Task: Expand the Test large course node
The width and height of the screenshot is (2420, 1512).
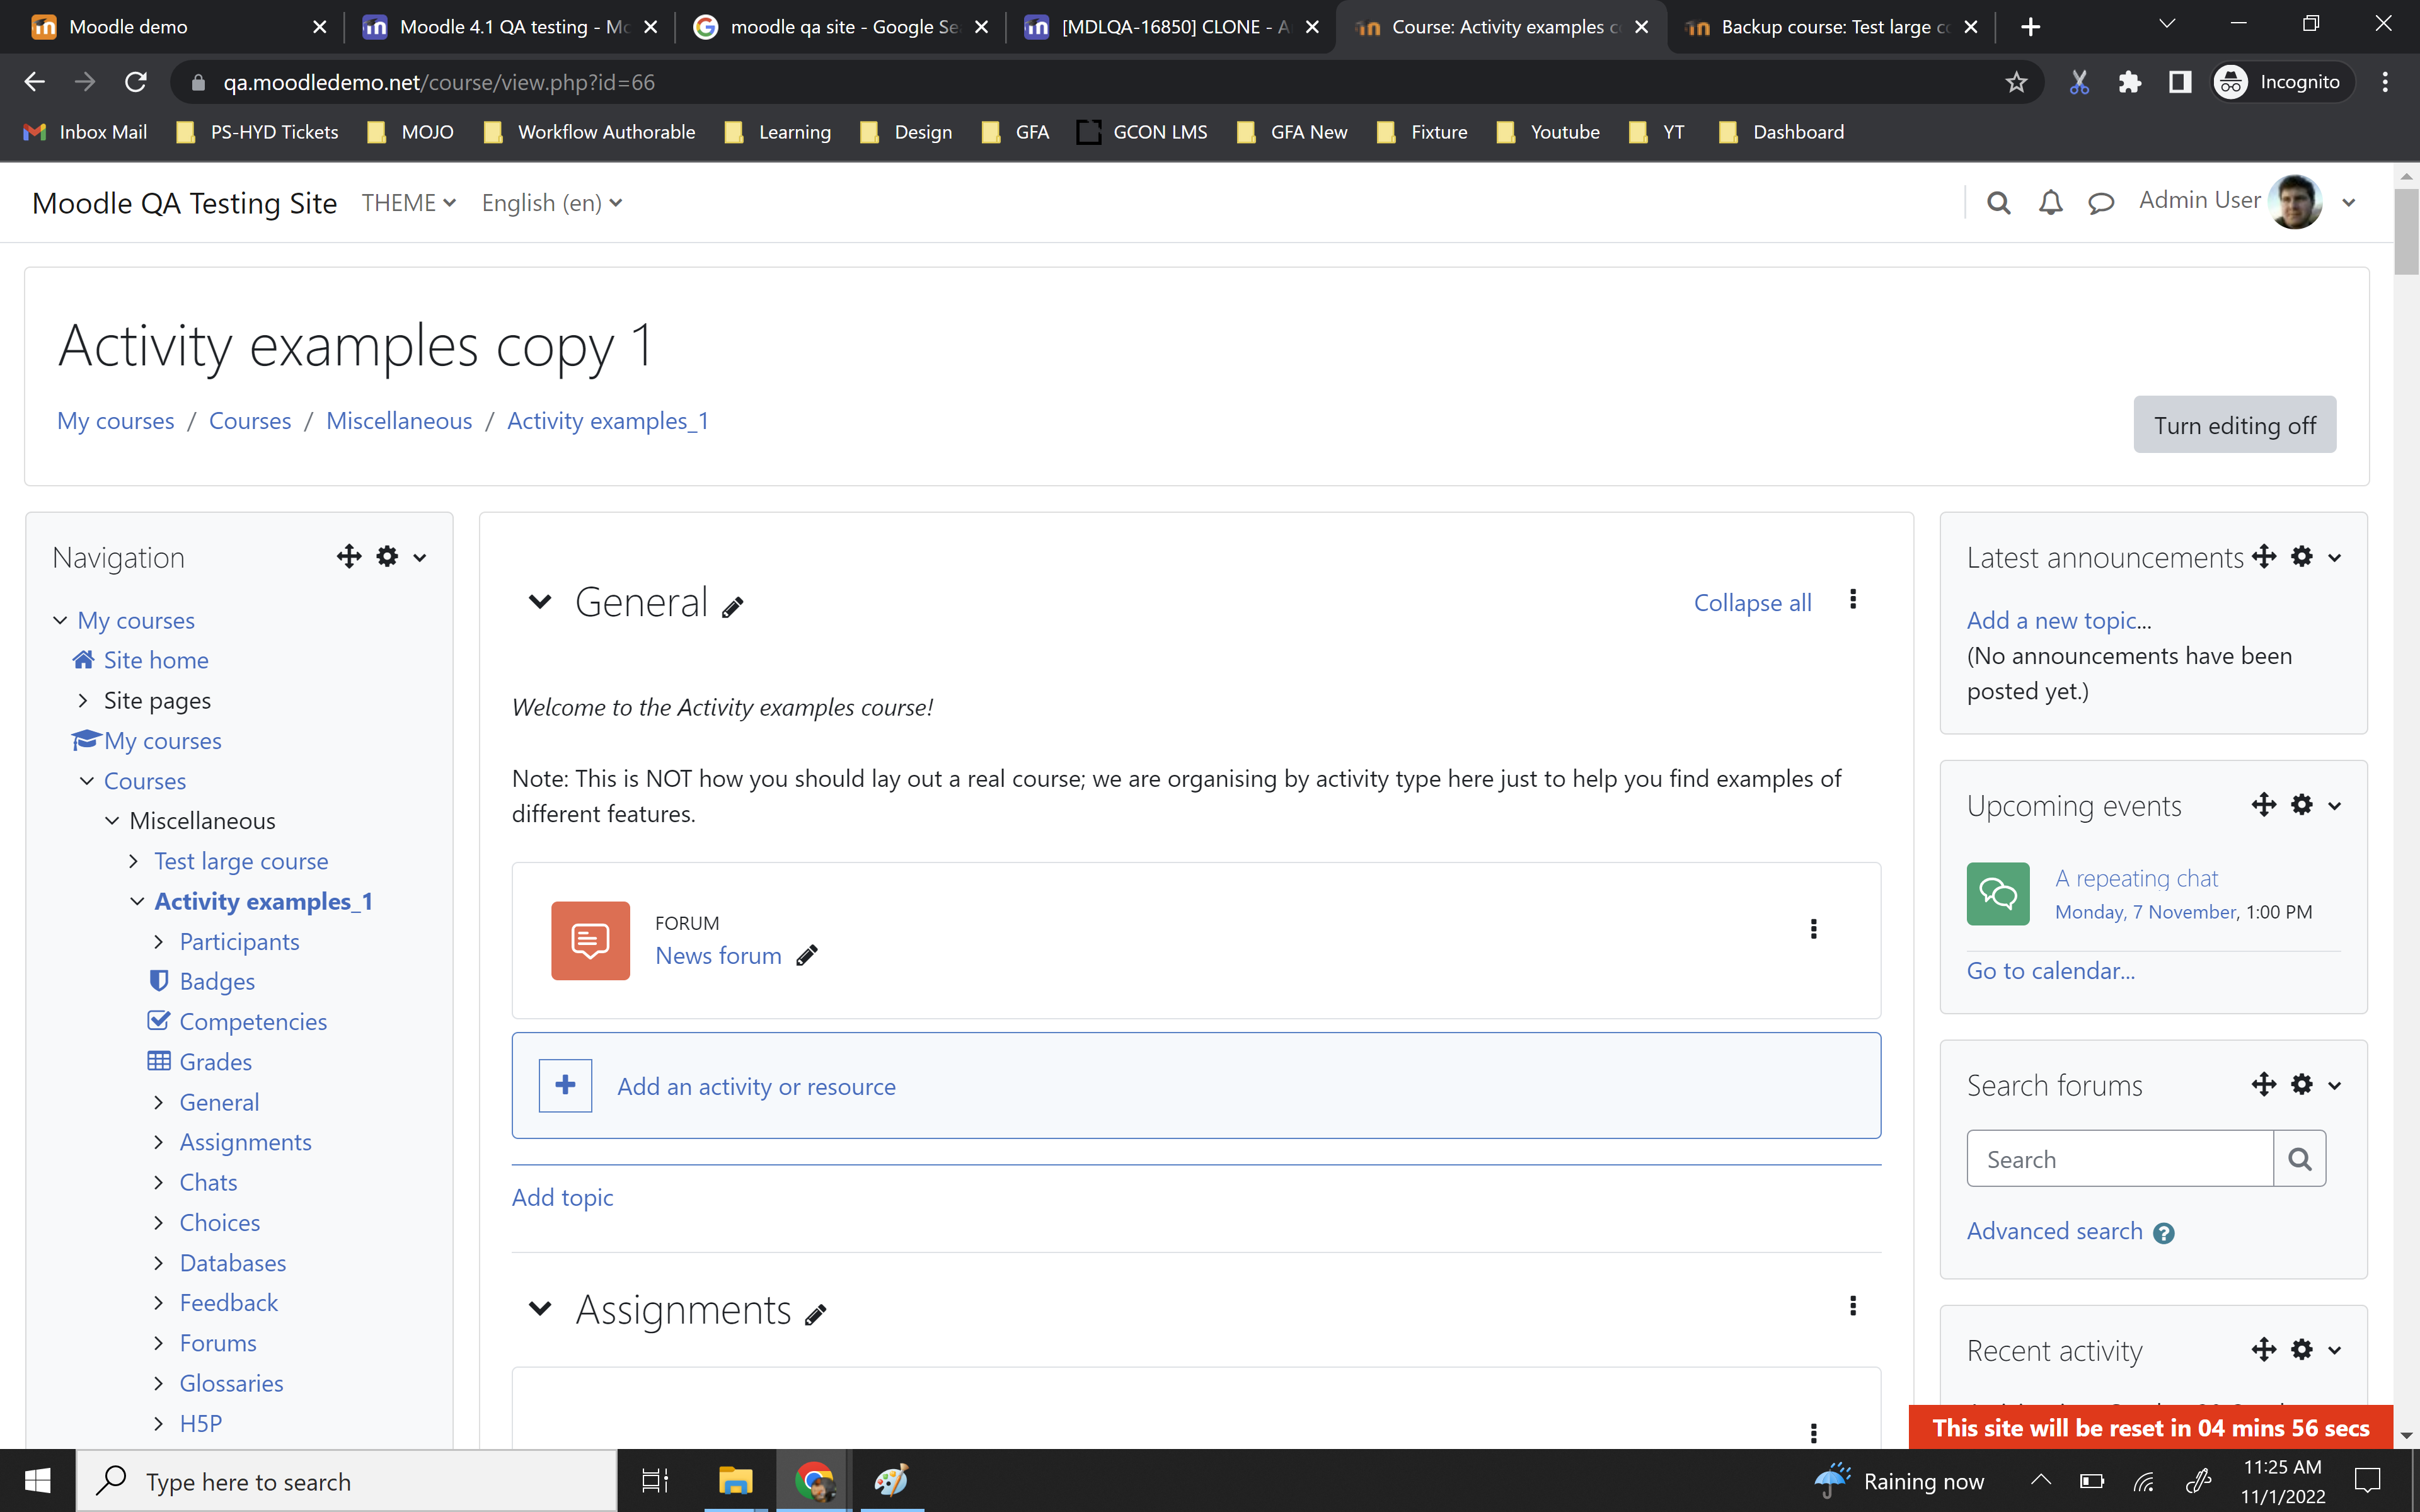Action: pos(134,861)
